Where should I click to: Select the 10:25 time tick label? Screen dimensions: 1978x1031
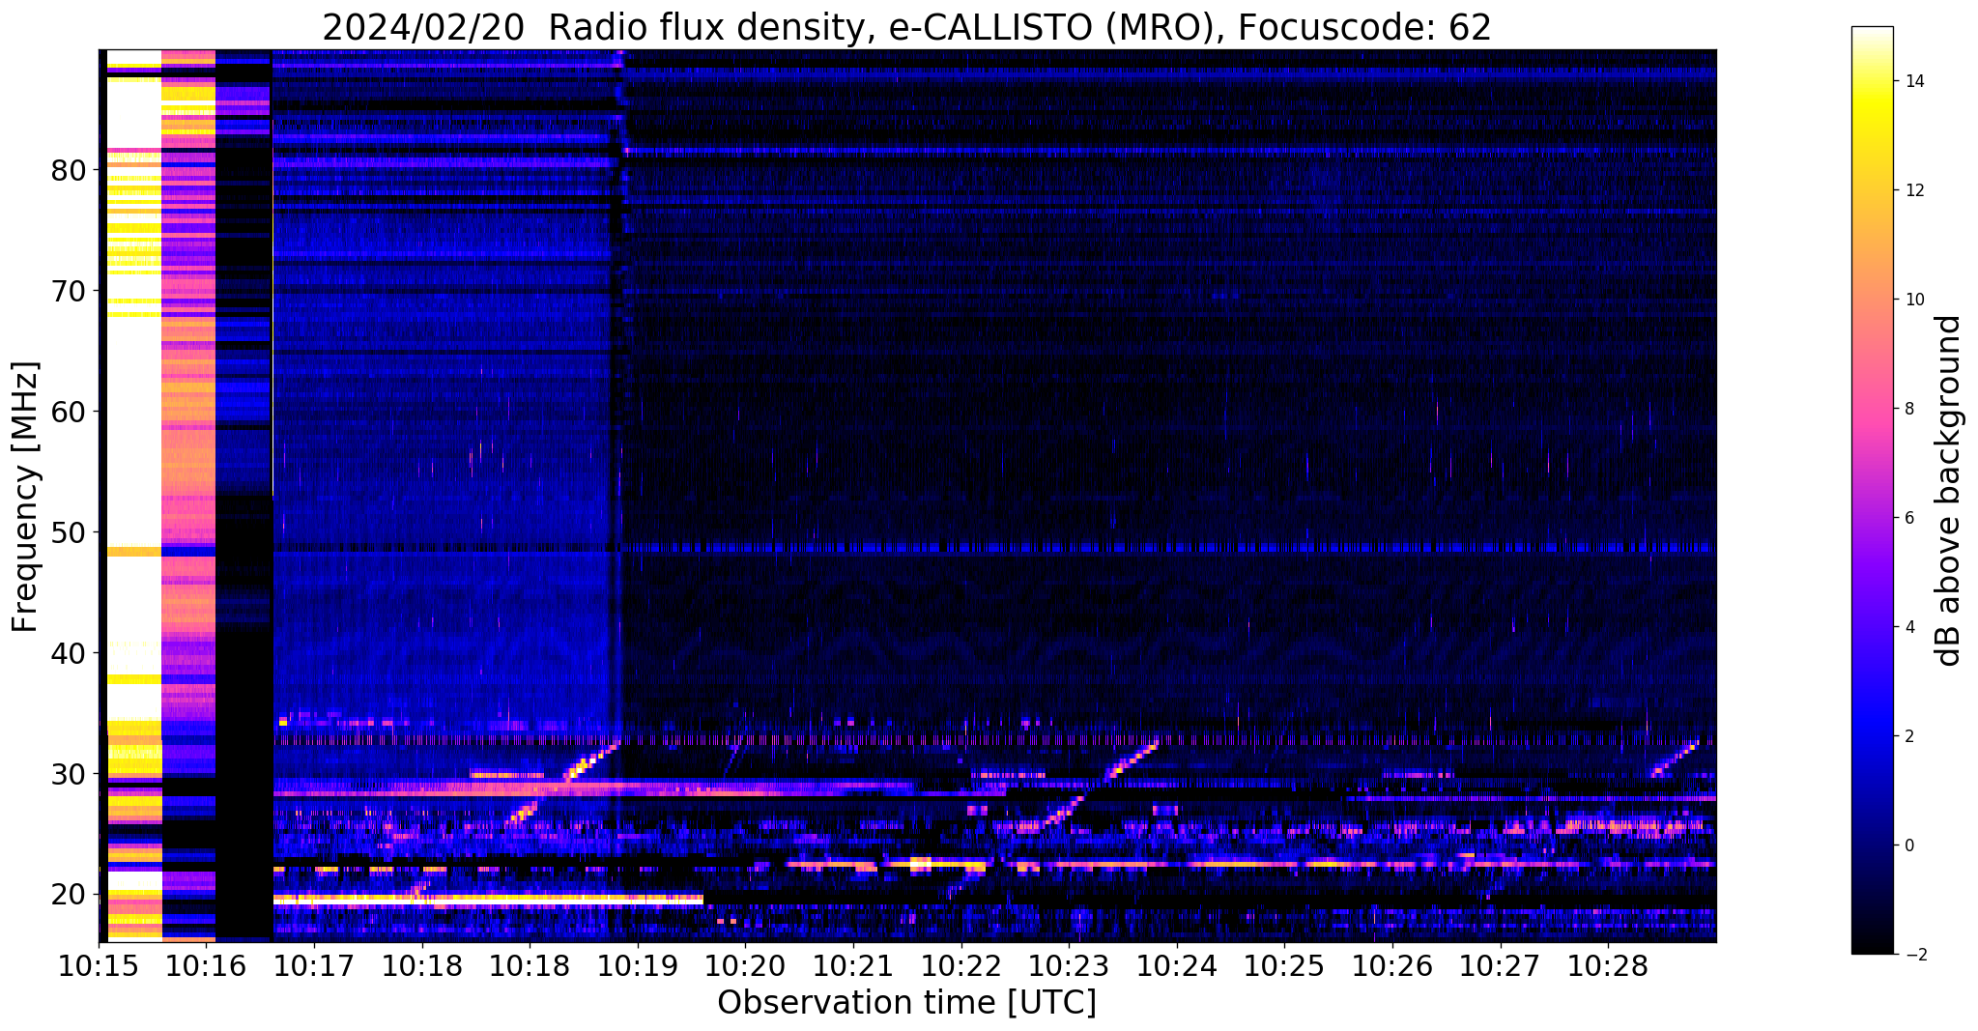(x=1284, y=966)
